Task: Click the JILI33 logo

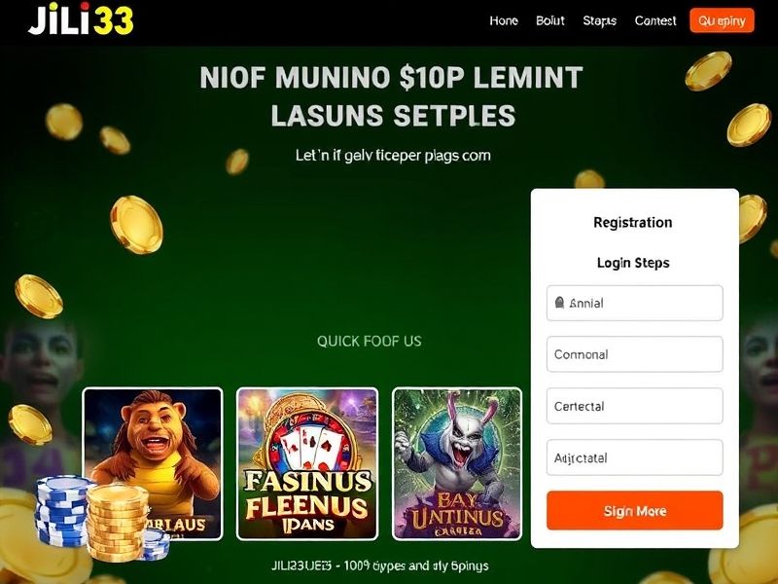Action: pyautogui.click(x=81, y=19)
